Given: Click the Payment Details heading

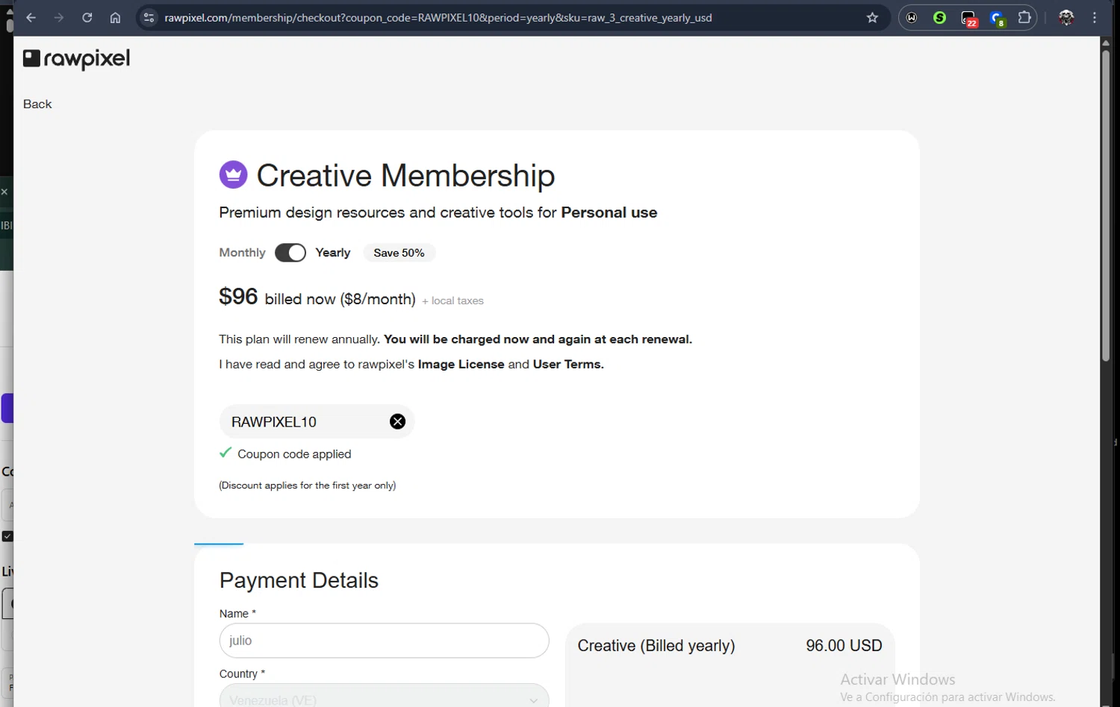Looking at the screenshot, I should pyautogui.click(x=299, y=580).
